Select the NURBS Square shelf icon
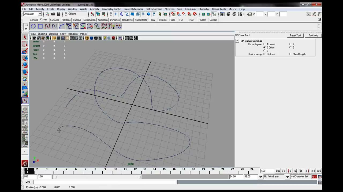 (40, 26)
